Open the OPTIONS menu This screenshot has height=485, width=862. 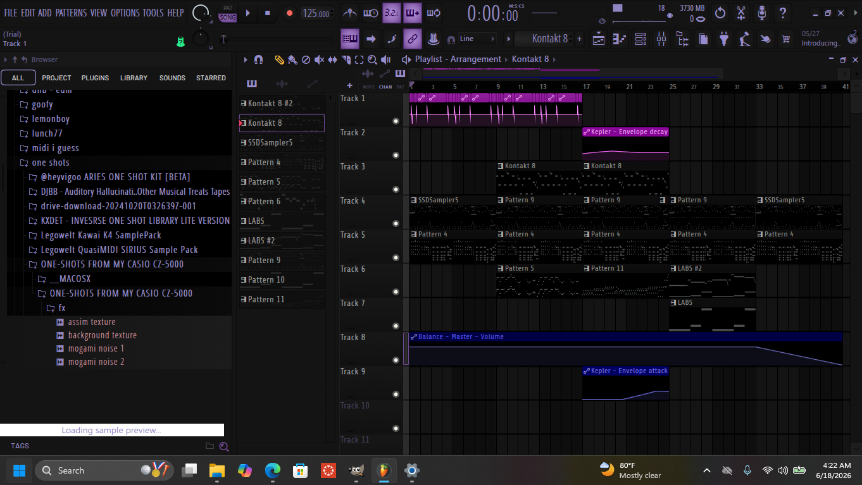point(125,13)
